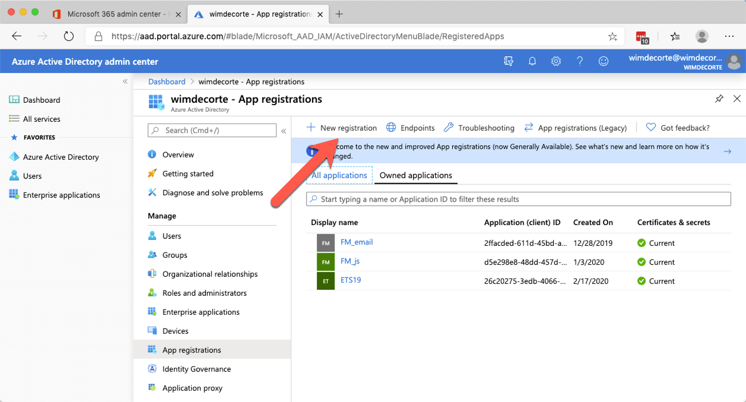
Task: Switch to the All applications tab
Action: [339, 175]
